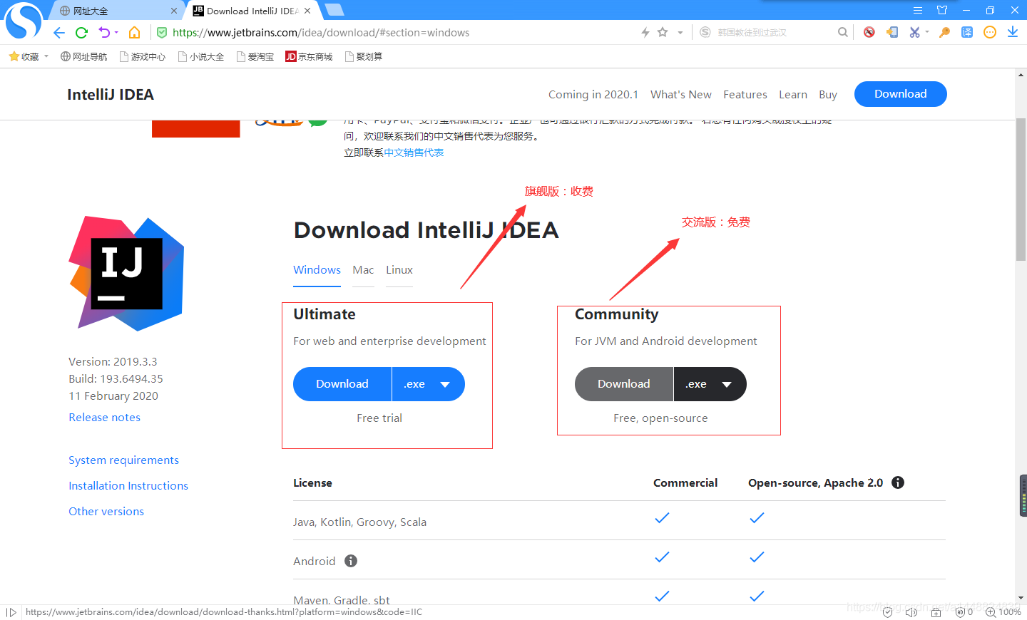Open the 网址导航 bookmark
The width and height of the screenshot is (1027, 620).
83,56
